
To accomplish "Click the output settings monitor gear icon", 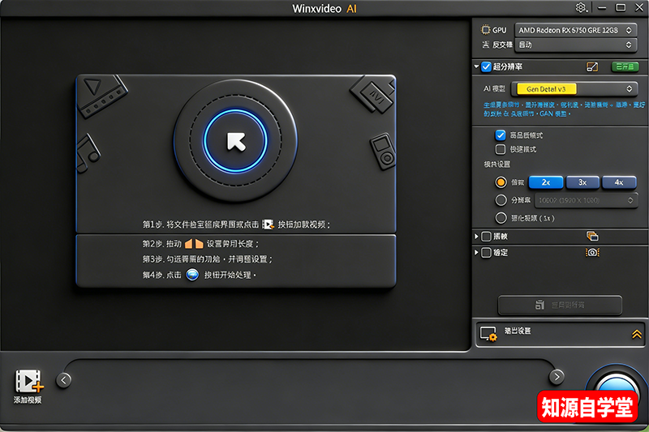I will click(x=488, y=333).
